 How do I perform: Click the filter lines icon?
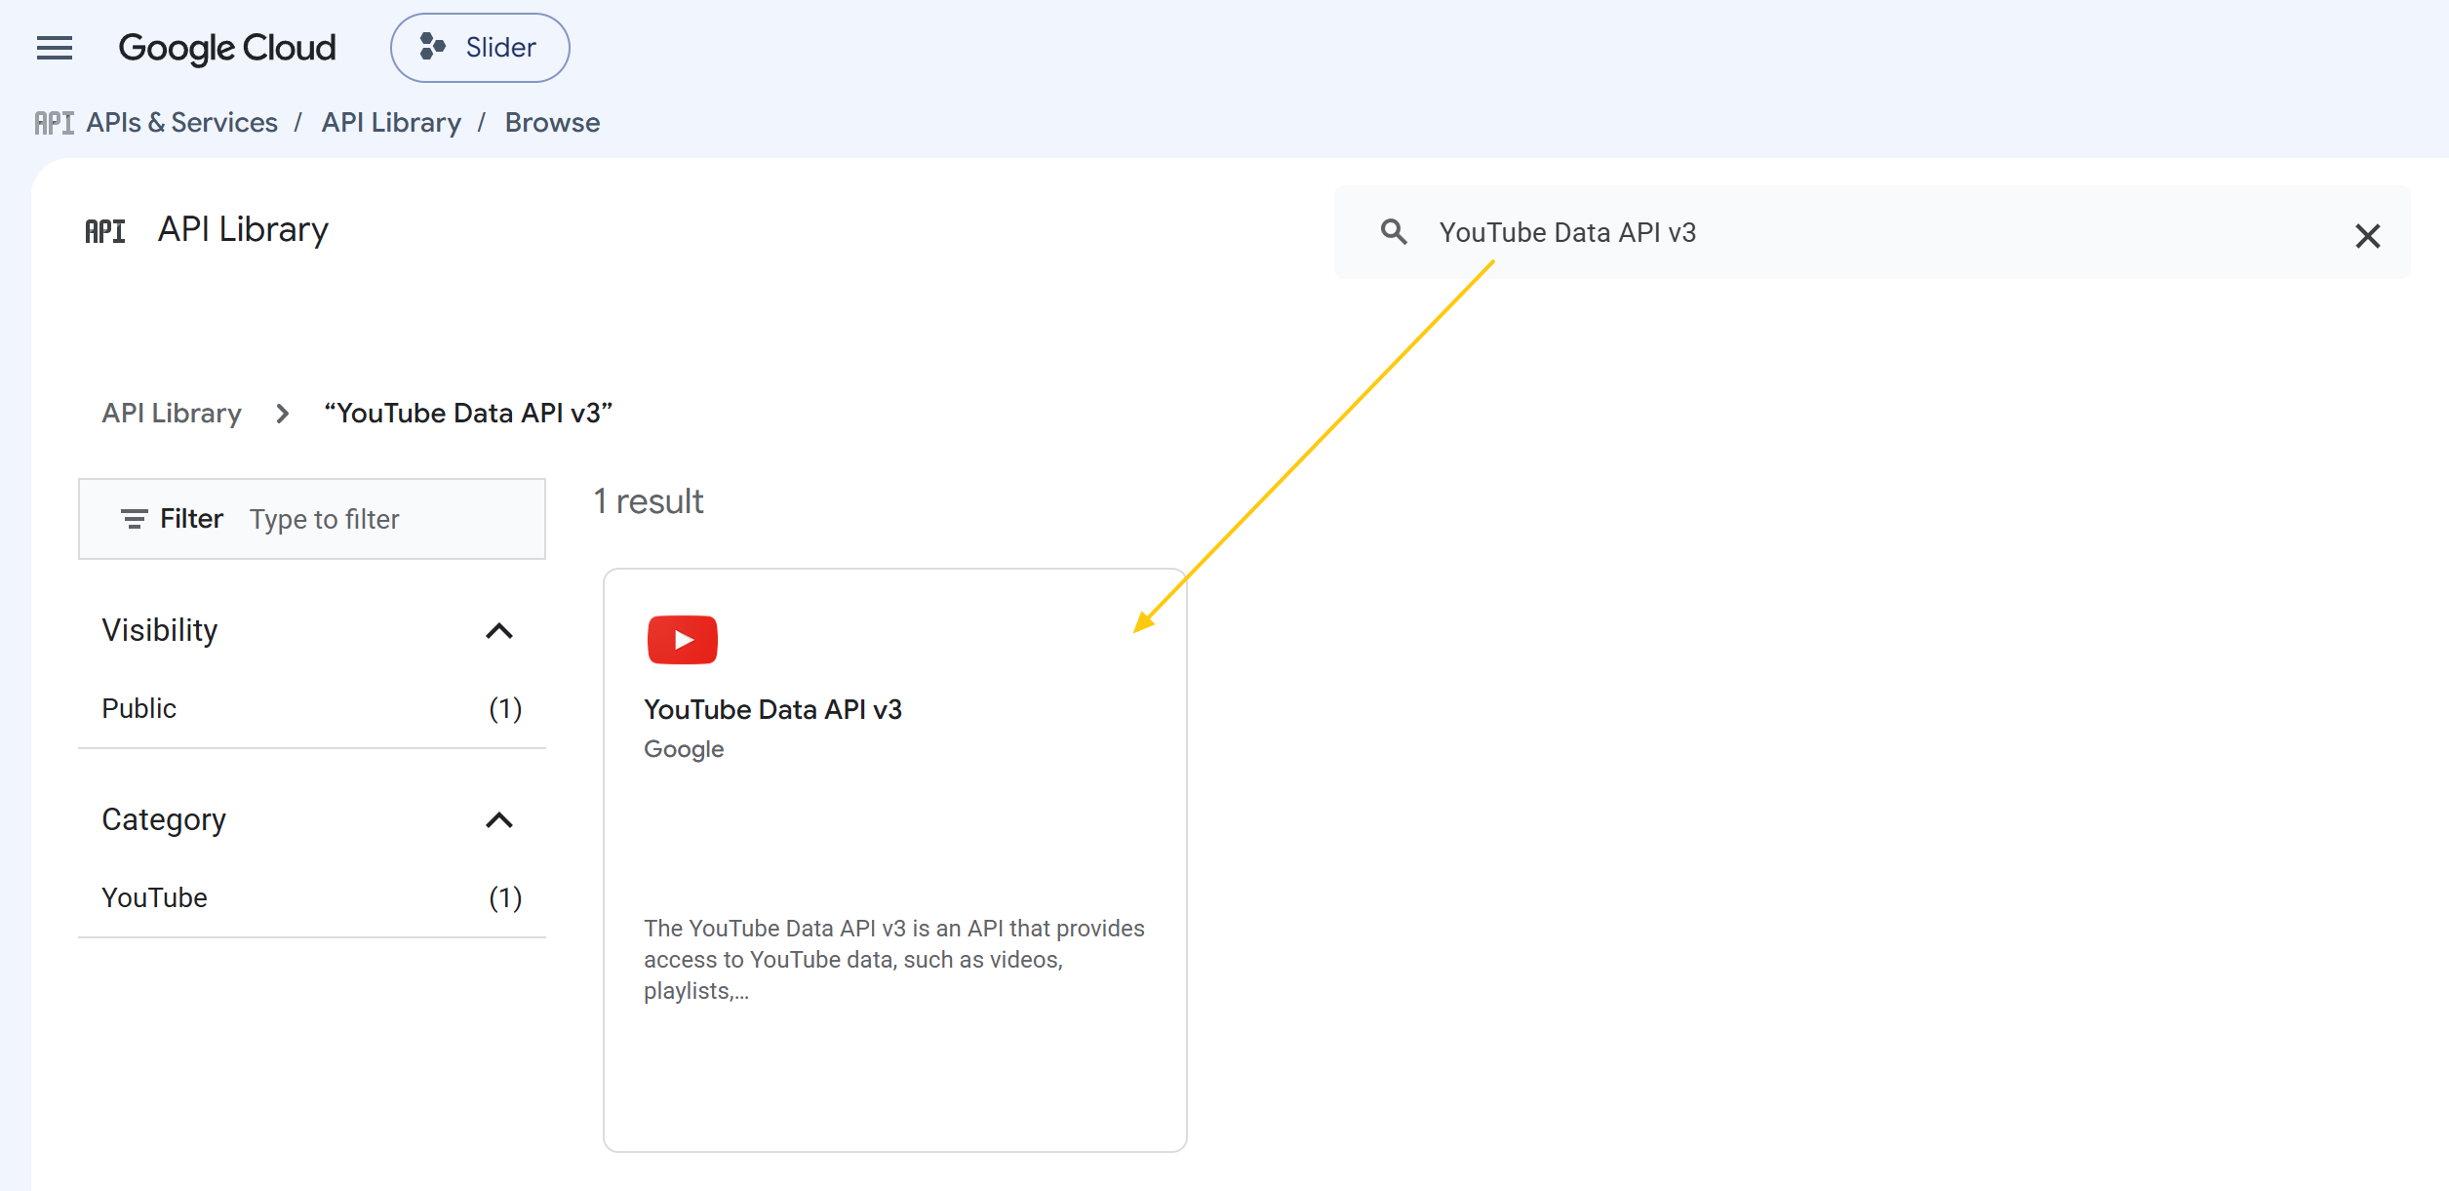click(x=135, y=519)
